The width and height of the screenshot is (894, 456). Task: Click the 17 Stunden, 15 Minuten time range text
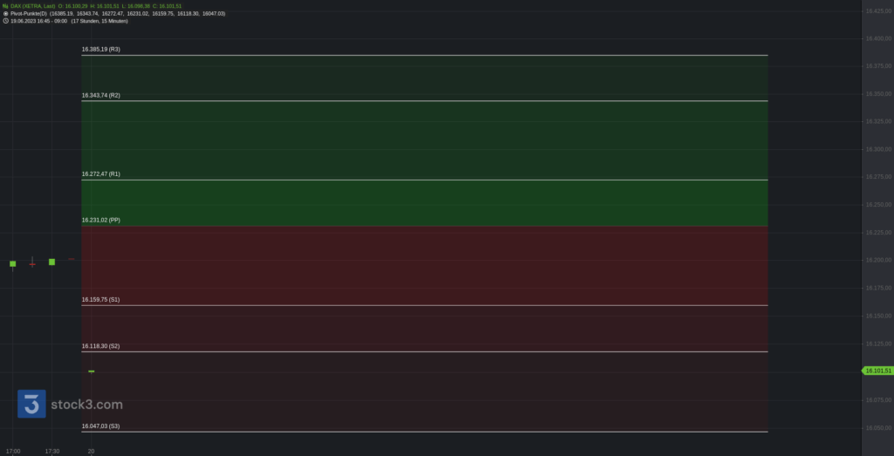coord(100,21)
